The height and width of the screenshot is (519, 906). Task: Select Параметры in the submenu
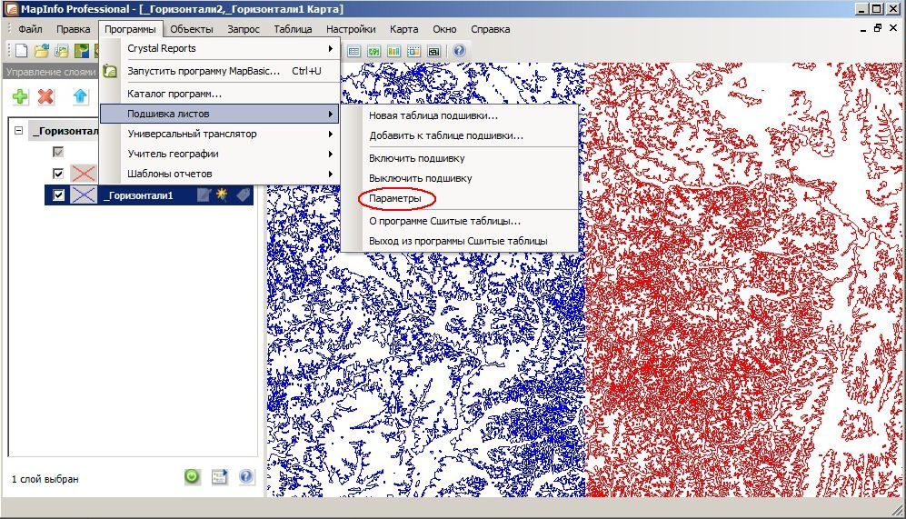(x=395, y=198)
